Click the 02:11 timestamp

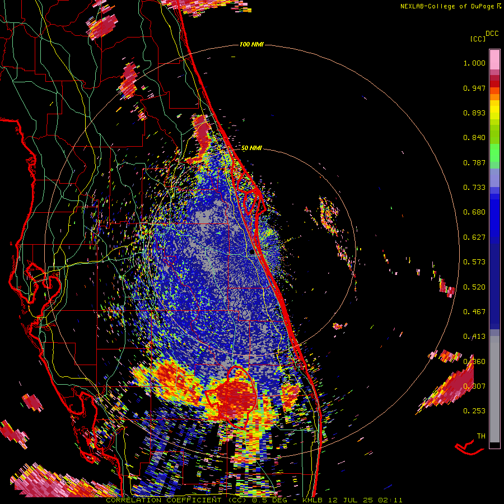(390, 500)
